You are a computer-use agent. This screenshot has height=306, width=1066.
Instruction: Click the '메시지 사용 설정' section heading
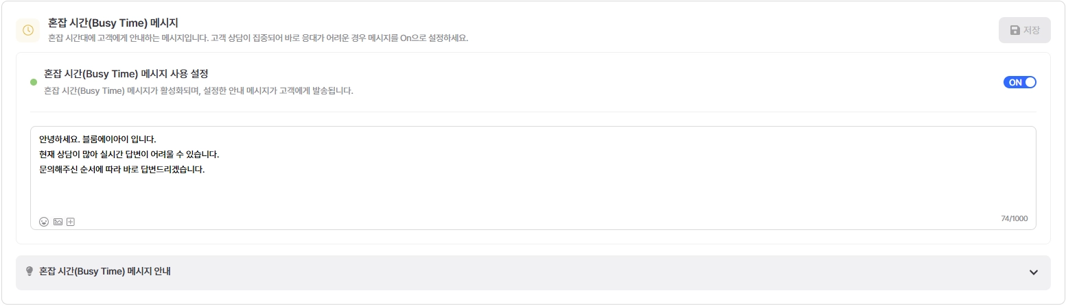(x=126, y=74)
